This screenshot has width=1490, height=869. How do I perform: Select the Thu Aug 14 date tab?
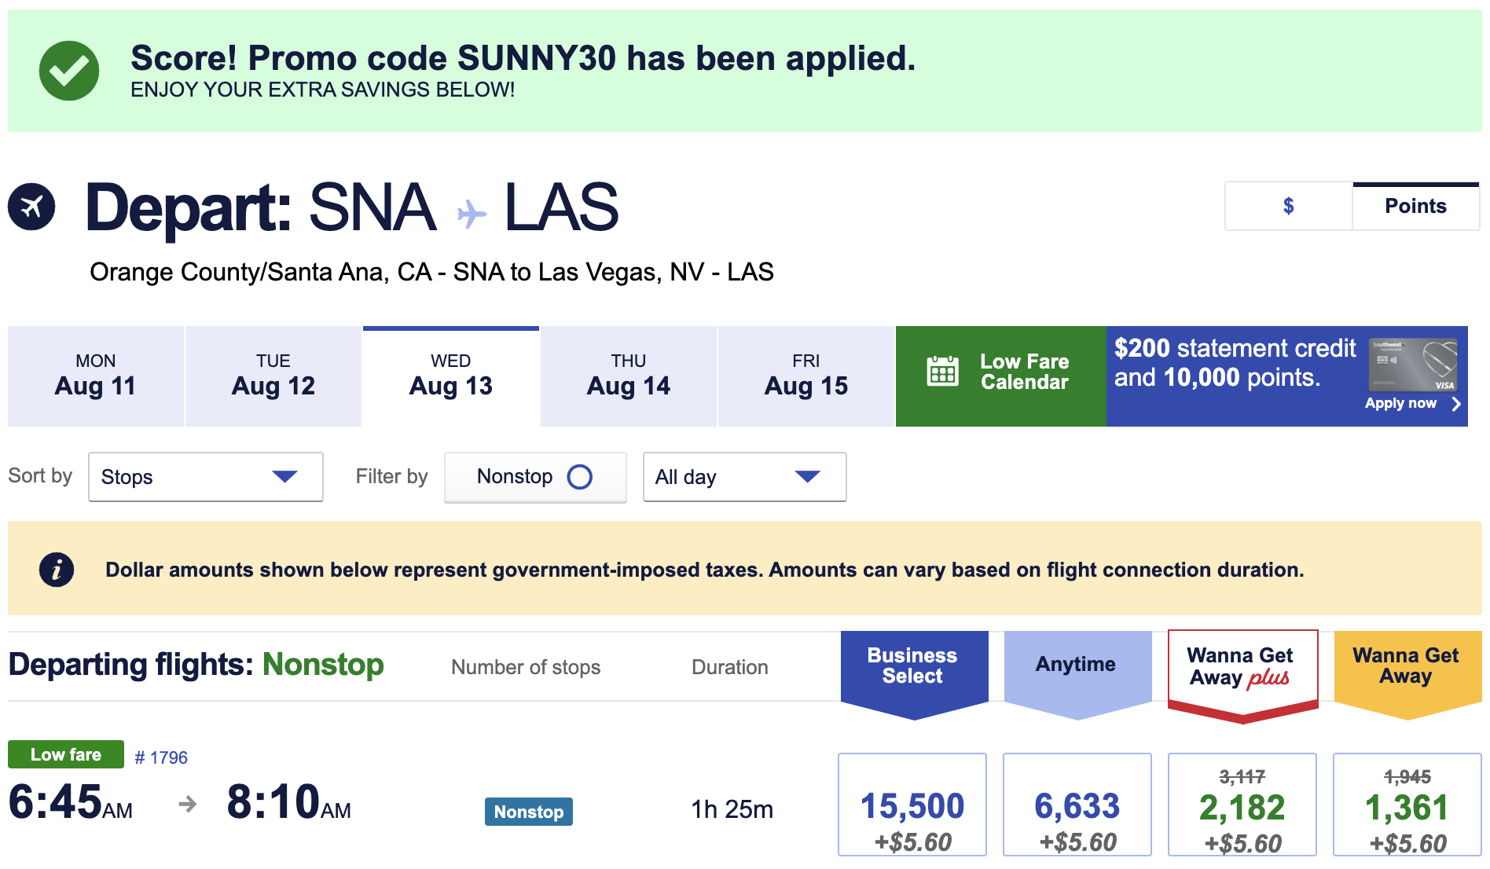click(x=629, y=376)
